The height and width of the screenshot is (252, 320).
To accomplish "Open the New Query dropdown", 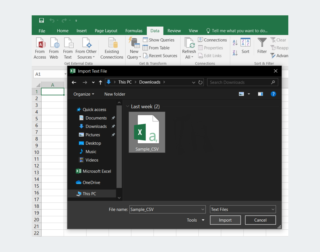I will 134,48.
